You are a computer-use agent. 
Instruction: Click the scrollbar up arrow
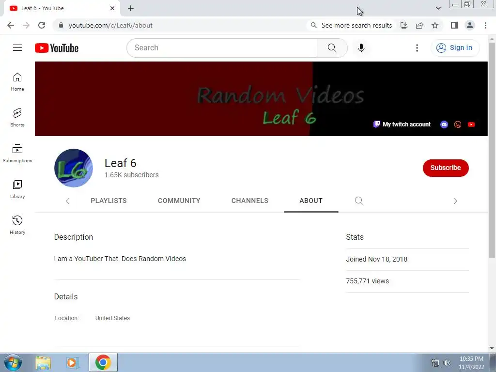pos(492,39)
